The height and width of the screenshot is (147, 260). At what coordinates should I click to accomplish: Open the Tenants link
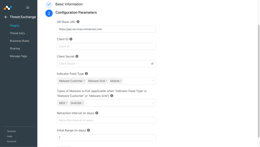tap(11, 131)
